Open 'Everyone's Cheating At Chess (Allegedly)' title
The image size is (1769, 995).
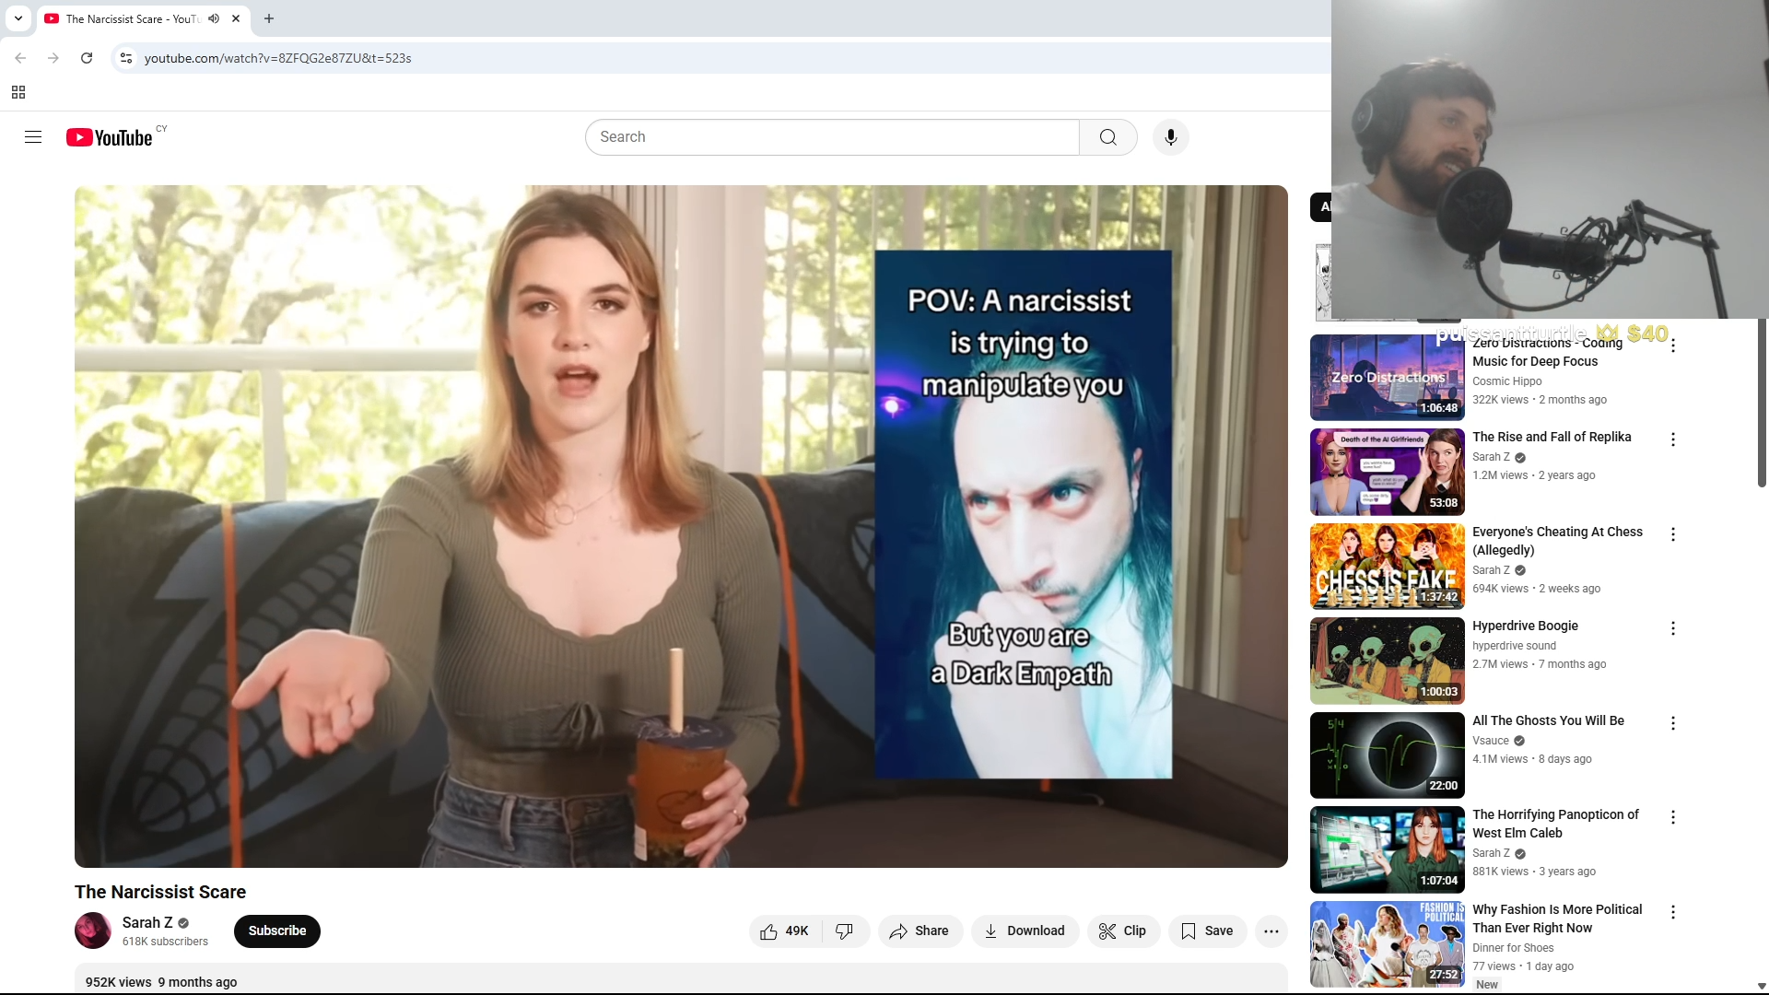coord(1557,541)
